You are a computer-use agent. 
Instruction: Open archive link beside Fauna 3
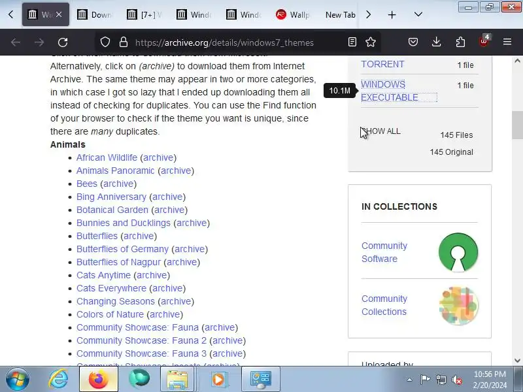click(x=228, y=353)
